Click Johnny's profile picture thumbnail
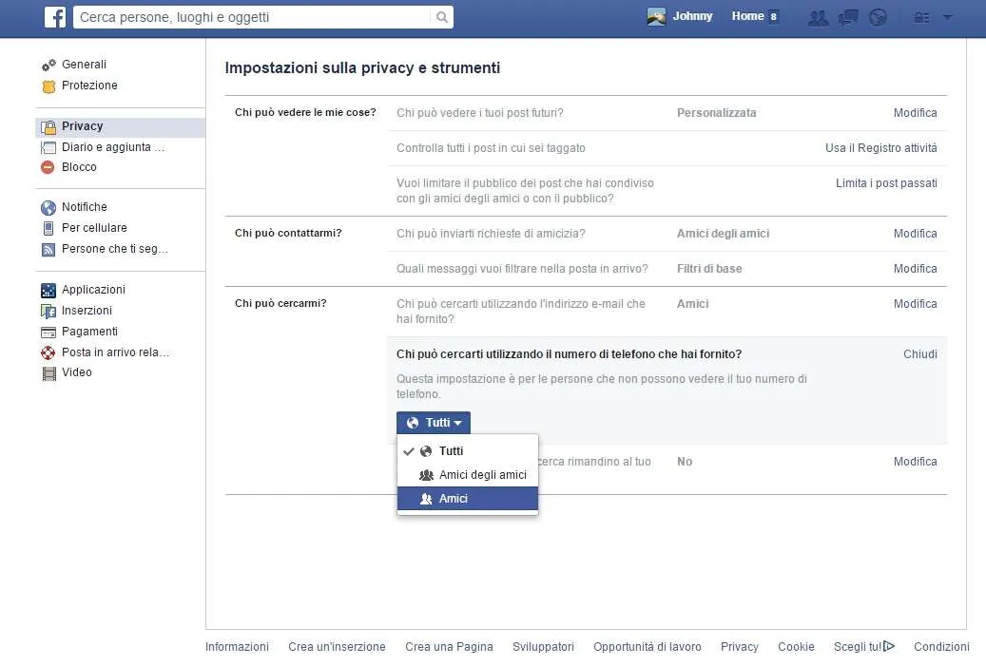 click(656, 17)
